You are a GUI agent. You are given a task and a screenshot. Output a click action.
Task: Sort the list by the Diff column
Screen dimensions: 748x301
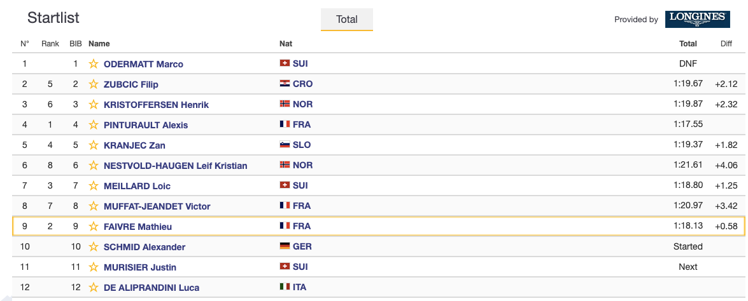coord(726,44)
